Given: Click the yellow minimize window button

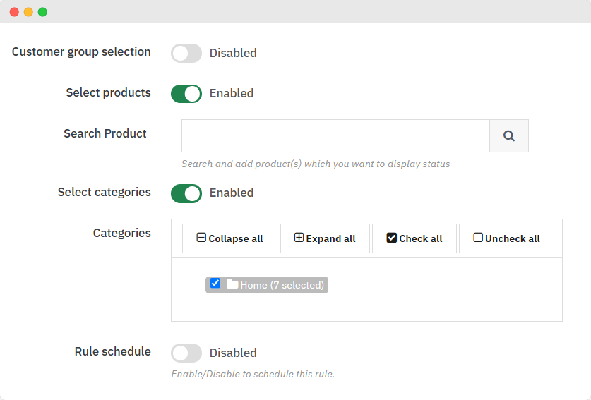Looking at the screenshot, I should coord(28,12).
